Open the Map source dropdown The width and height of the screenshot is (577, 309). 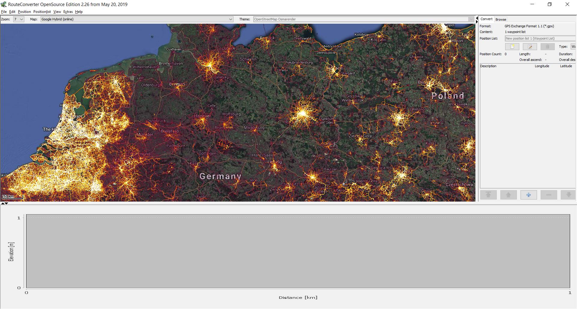[137, 19]
